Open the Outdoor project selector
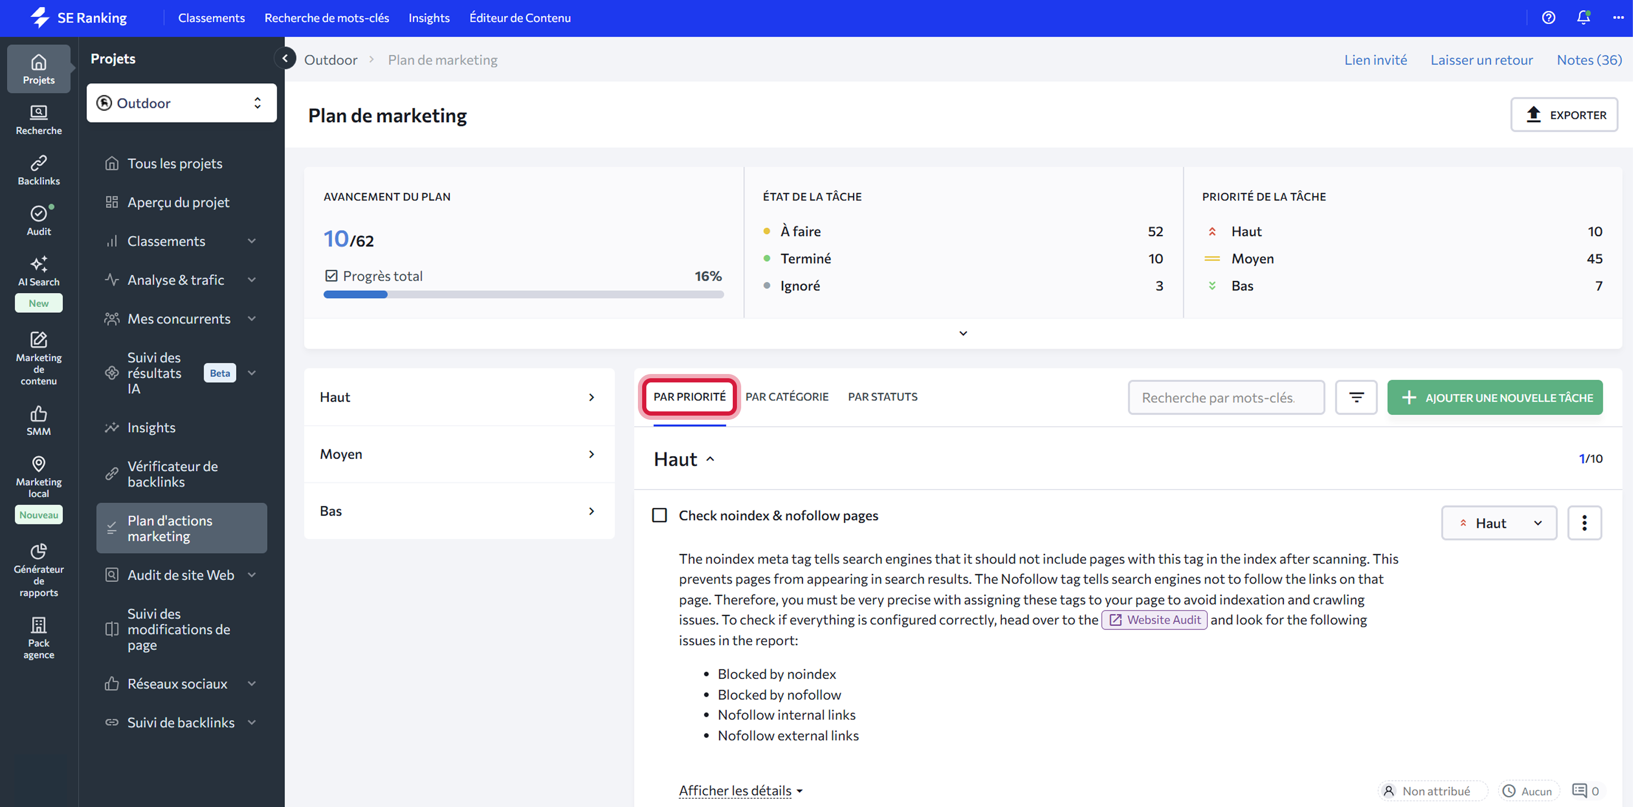Viewport: 1633px width, 807px height. [181, 103]
